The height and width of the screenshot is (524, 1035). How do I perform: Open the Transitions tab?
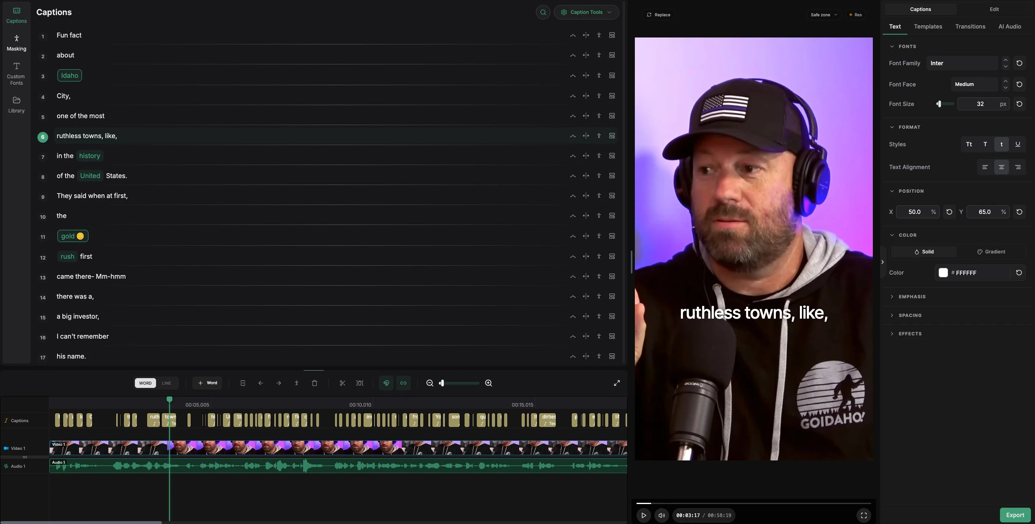[970, 26]
